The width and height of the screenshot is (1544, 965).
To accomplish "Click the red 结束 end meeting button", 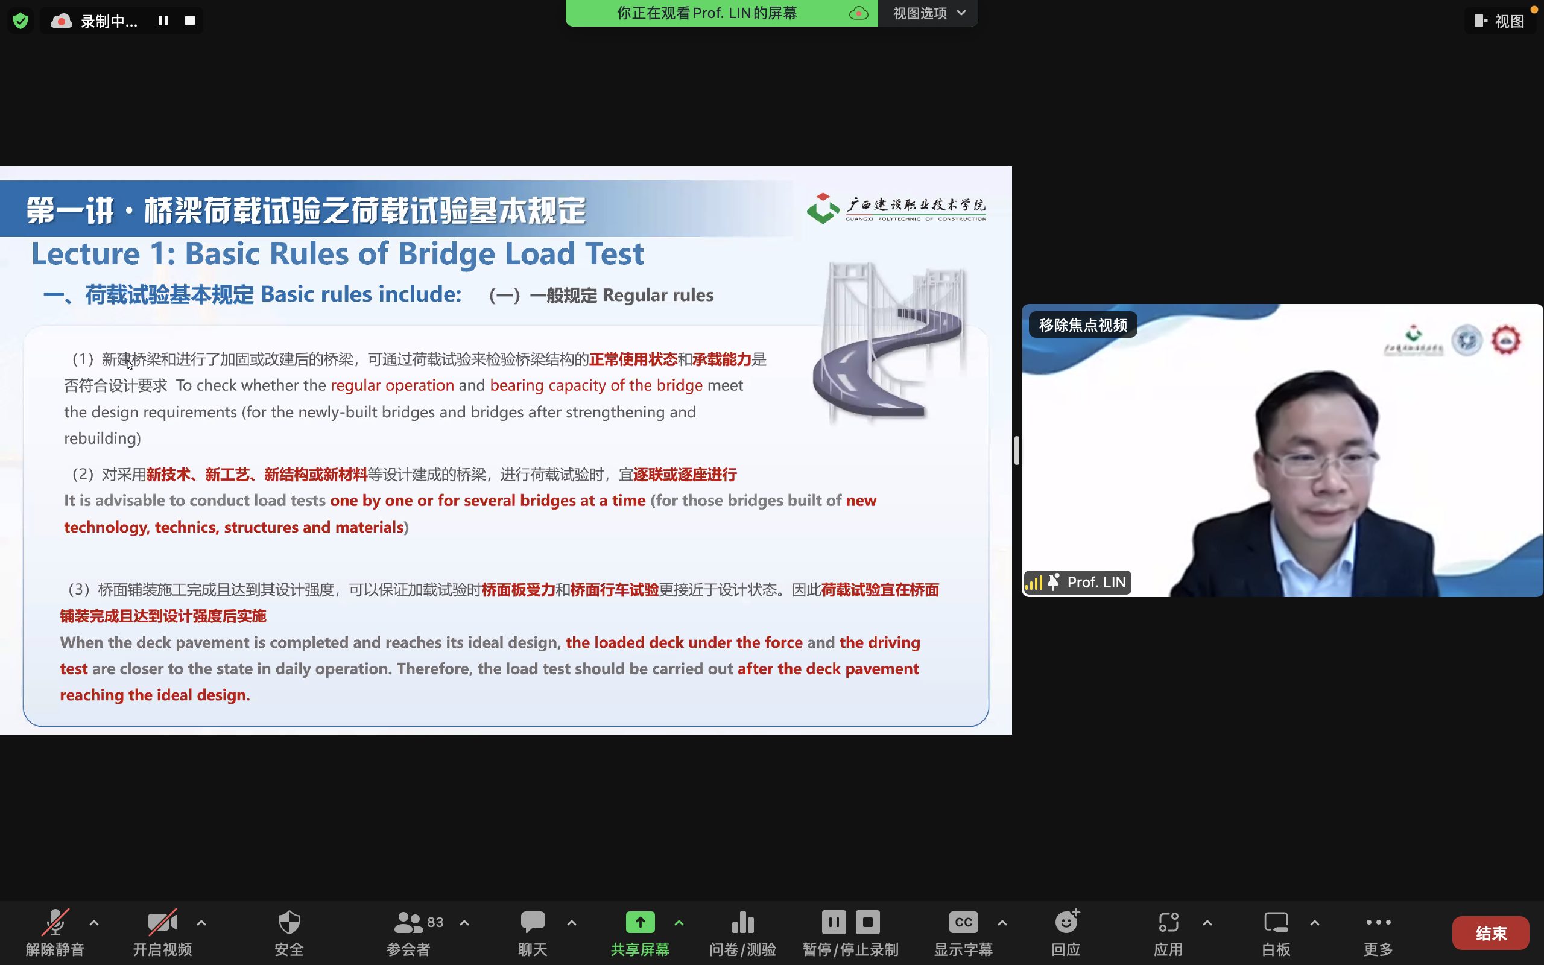I will coord(1490,933).
